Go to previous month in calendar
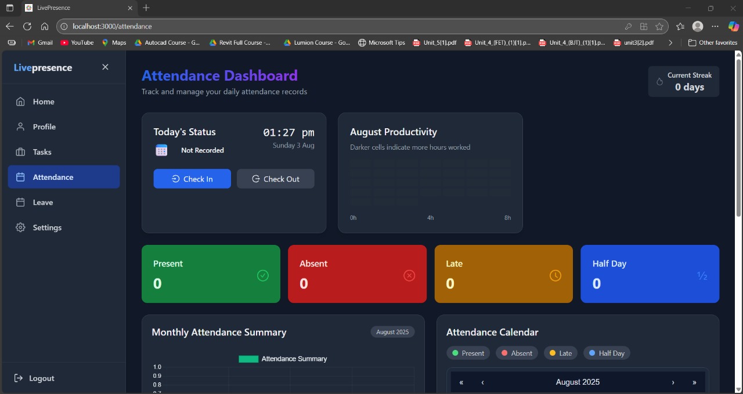The width and height of the screenshot is (743, 394). click(x=482, y=382)
